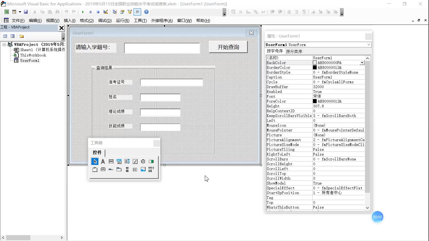This screenshot has height=241, width=429.
Task: Click the Reset stop icon
Action: tap(98, 12)
